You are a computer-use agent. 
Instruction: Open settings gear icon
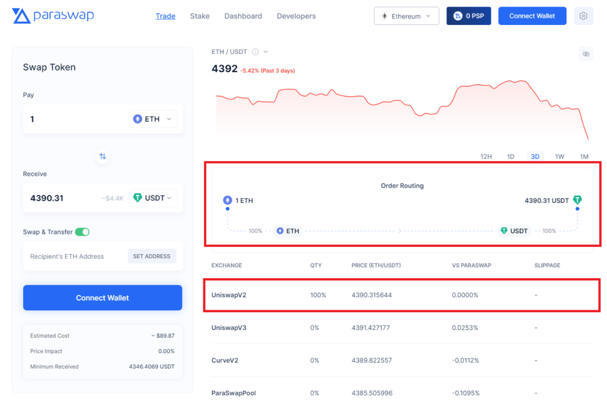tap(583, 16)
